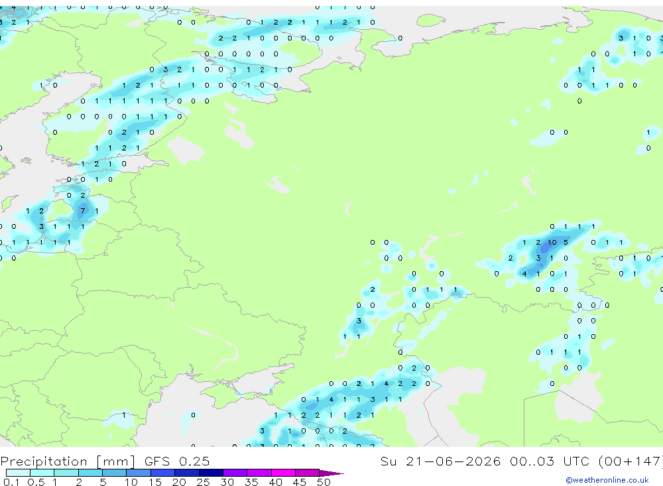Click the 20 legend scale label
This screenshot has width=663, height=486.
pos(179,482)
